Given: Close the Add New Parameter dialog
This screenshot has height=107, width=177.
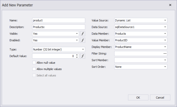Looking at the screenshot, I should [170, 5].
